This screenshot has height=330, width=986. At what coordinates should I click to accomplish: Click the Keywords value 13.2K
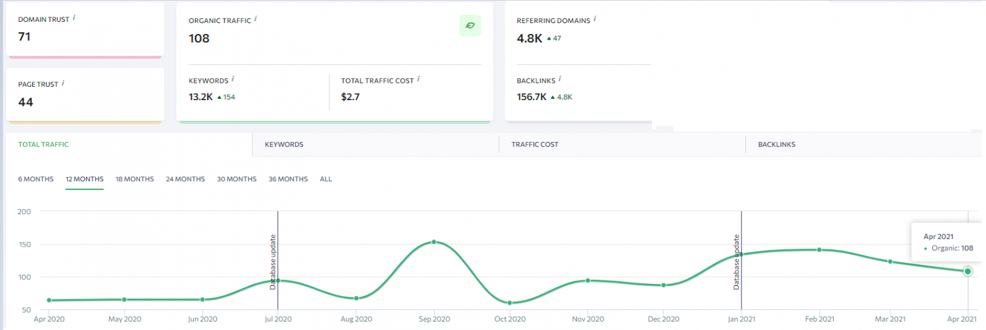[200, 97]
